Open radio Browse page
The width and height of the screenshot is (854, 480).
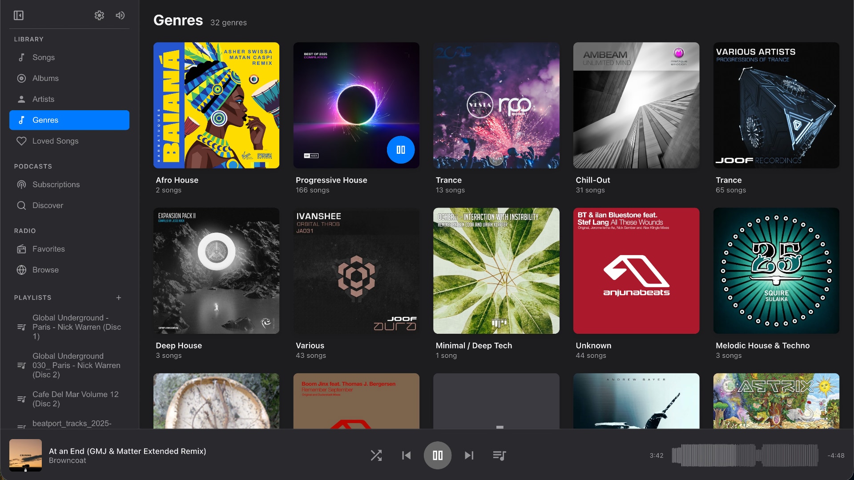69,270
